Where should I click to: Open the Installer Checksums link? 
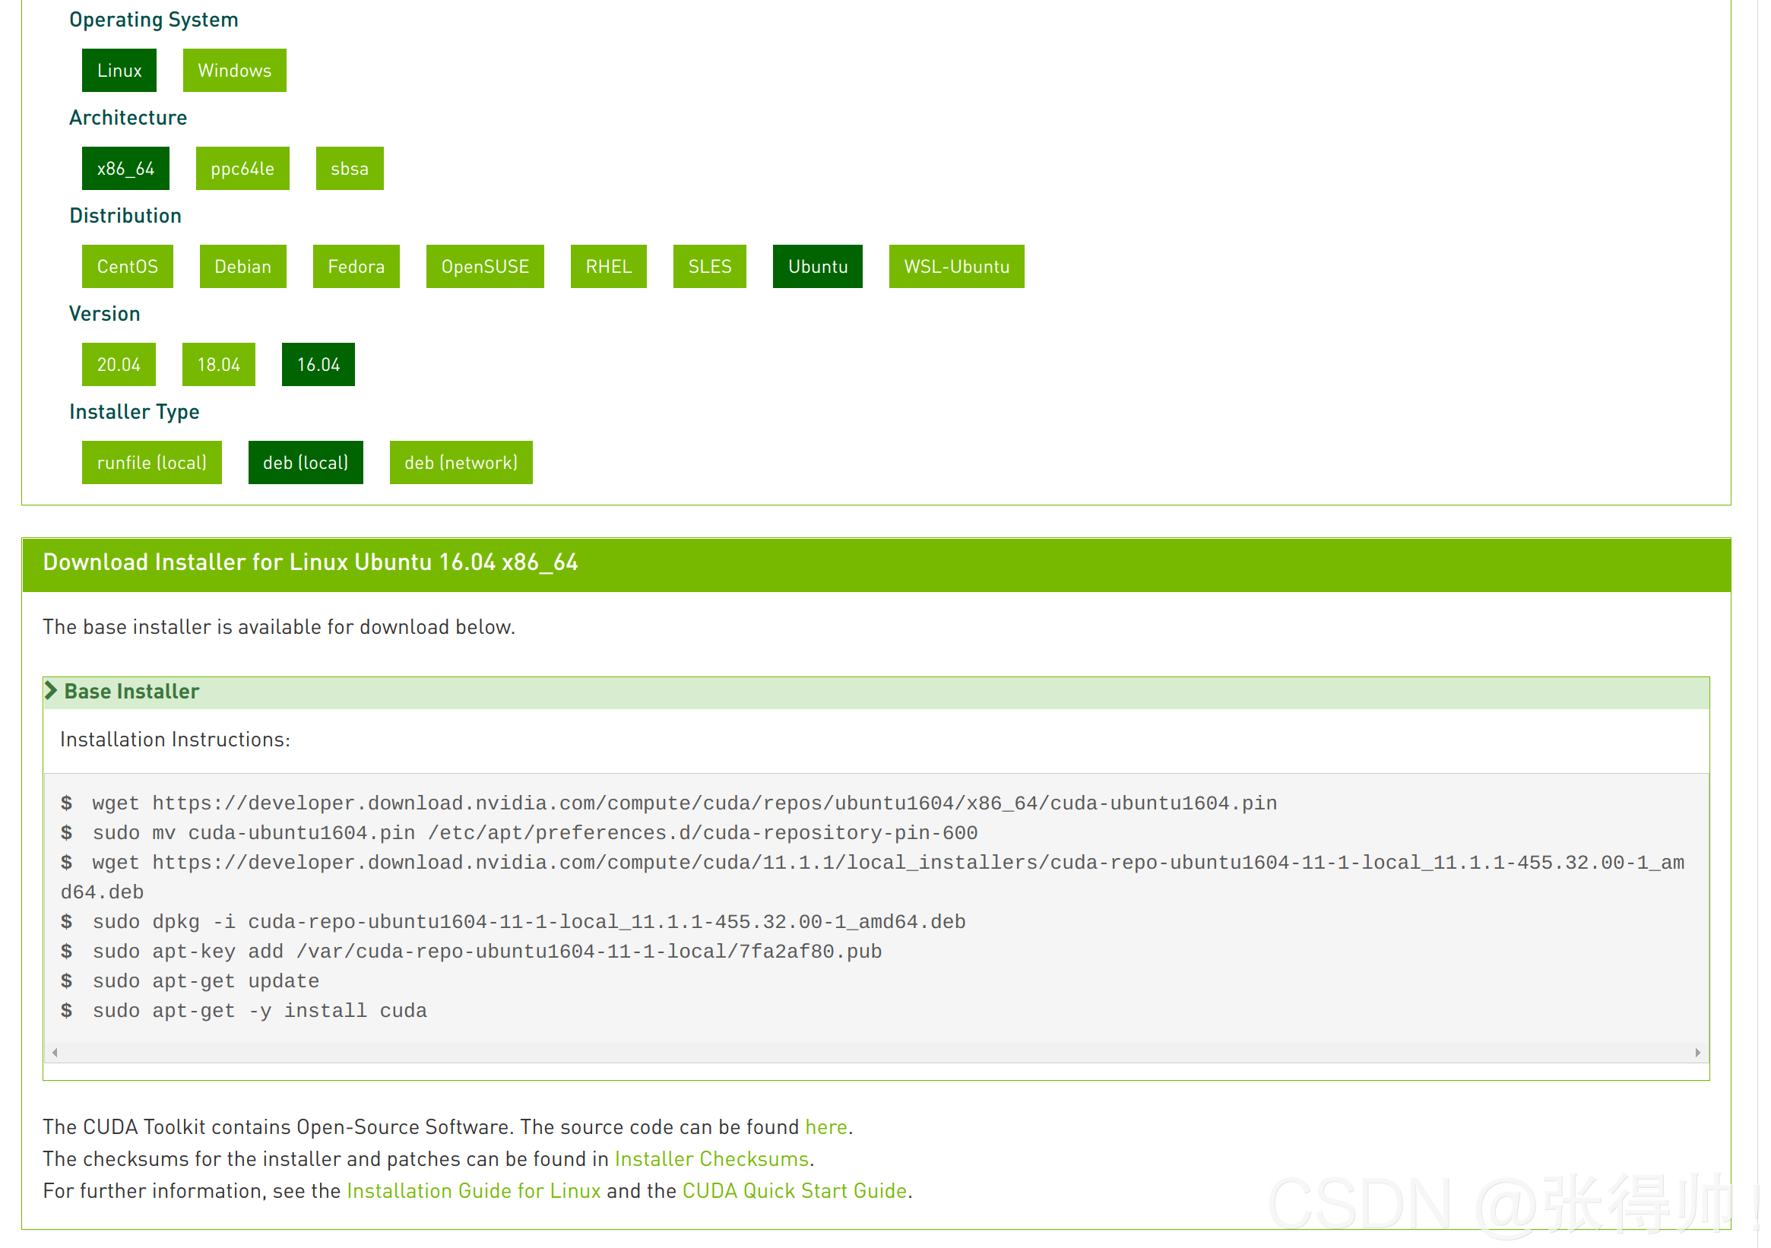coord(711,1158)
